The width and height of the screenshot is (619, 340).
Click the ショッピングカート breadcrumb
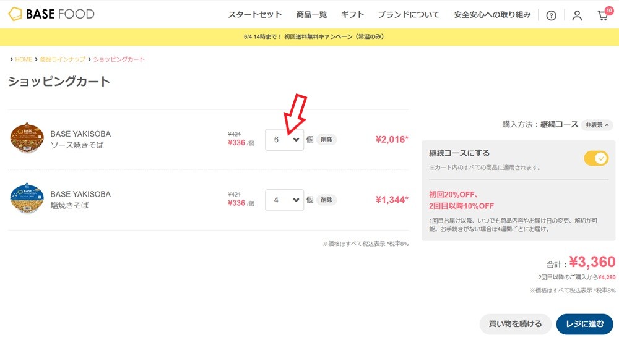119,59
